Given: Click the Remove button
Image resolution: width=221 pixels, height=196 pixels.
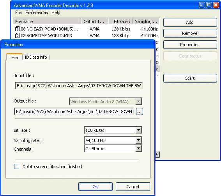Looking at the screenshot, I should pyautogui.click(x=190, y=33).
